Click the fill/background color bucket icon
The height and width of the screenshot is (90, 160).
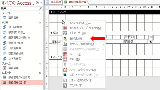click(65, 44)
